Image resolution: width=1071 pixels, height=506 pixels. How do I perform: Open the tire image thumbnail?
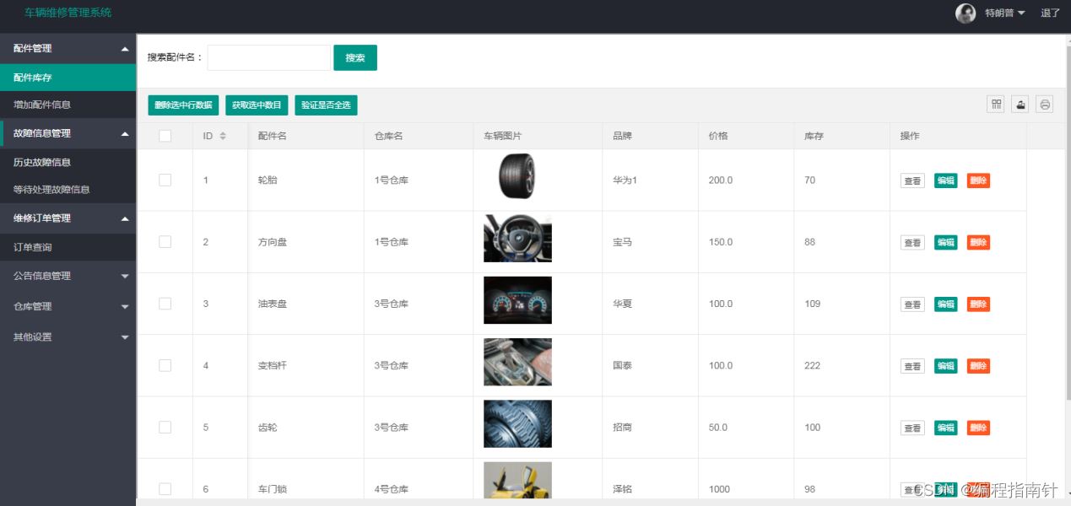[517, 176]
